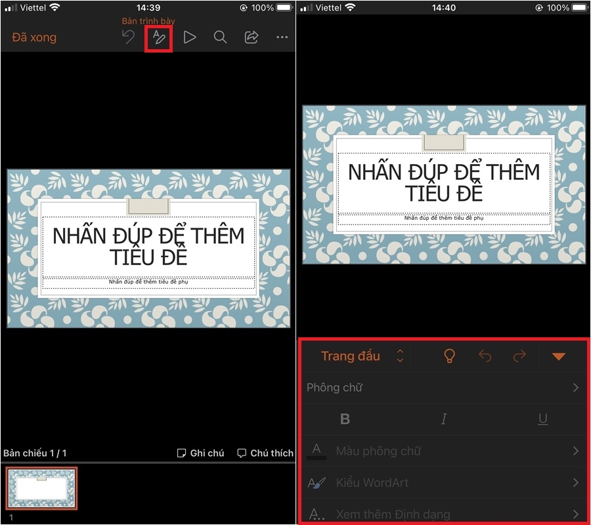The width and height of the screenshot is (591, 525).
Task: Tap the Share icon in the toolbar
Action: click(x=251, y=37)
